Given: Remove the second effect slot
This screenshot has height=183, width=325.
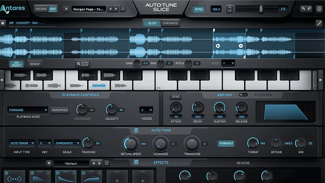Looking at the screenshot, I should [x=48, y=173].
